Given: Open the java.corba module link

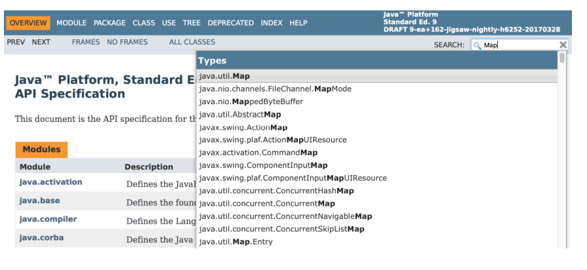Looking at the screenshot, I should tap(41, 238).
